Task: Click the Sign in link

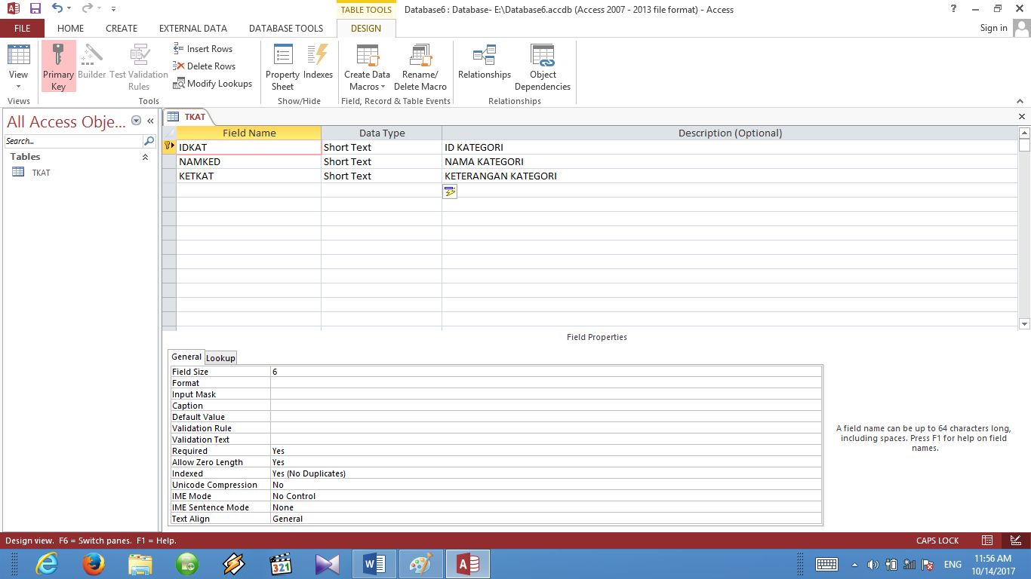Action: click(993, 28)
